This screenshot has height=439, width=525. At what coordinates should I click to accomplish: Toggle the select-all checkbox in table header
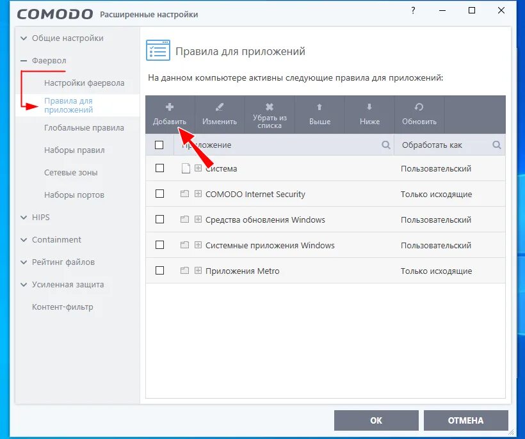[x=159, y=145]
